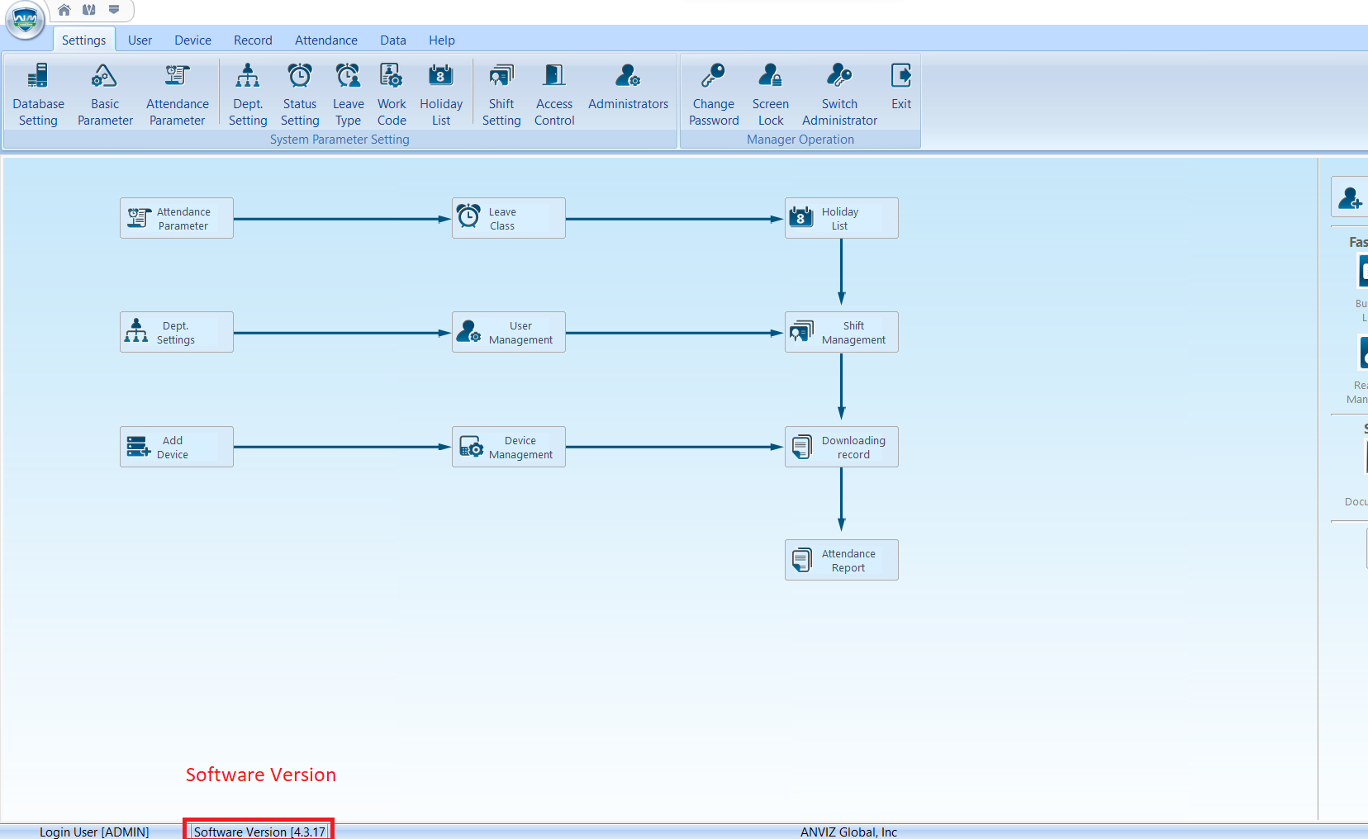Viewport: 1368px width, 839px height.
Task: Open the quick access toolbar dropdown
Action: 115,10
